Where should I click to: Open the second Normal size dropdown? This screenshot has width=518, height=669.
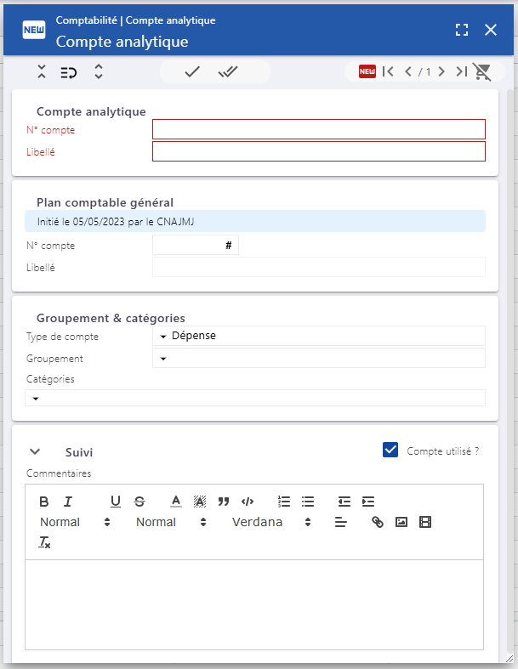pos(171,522)
